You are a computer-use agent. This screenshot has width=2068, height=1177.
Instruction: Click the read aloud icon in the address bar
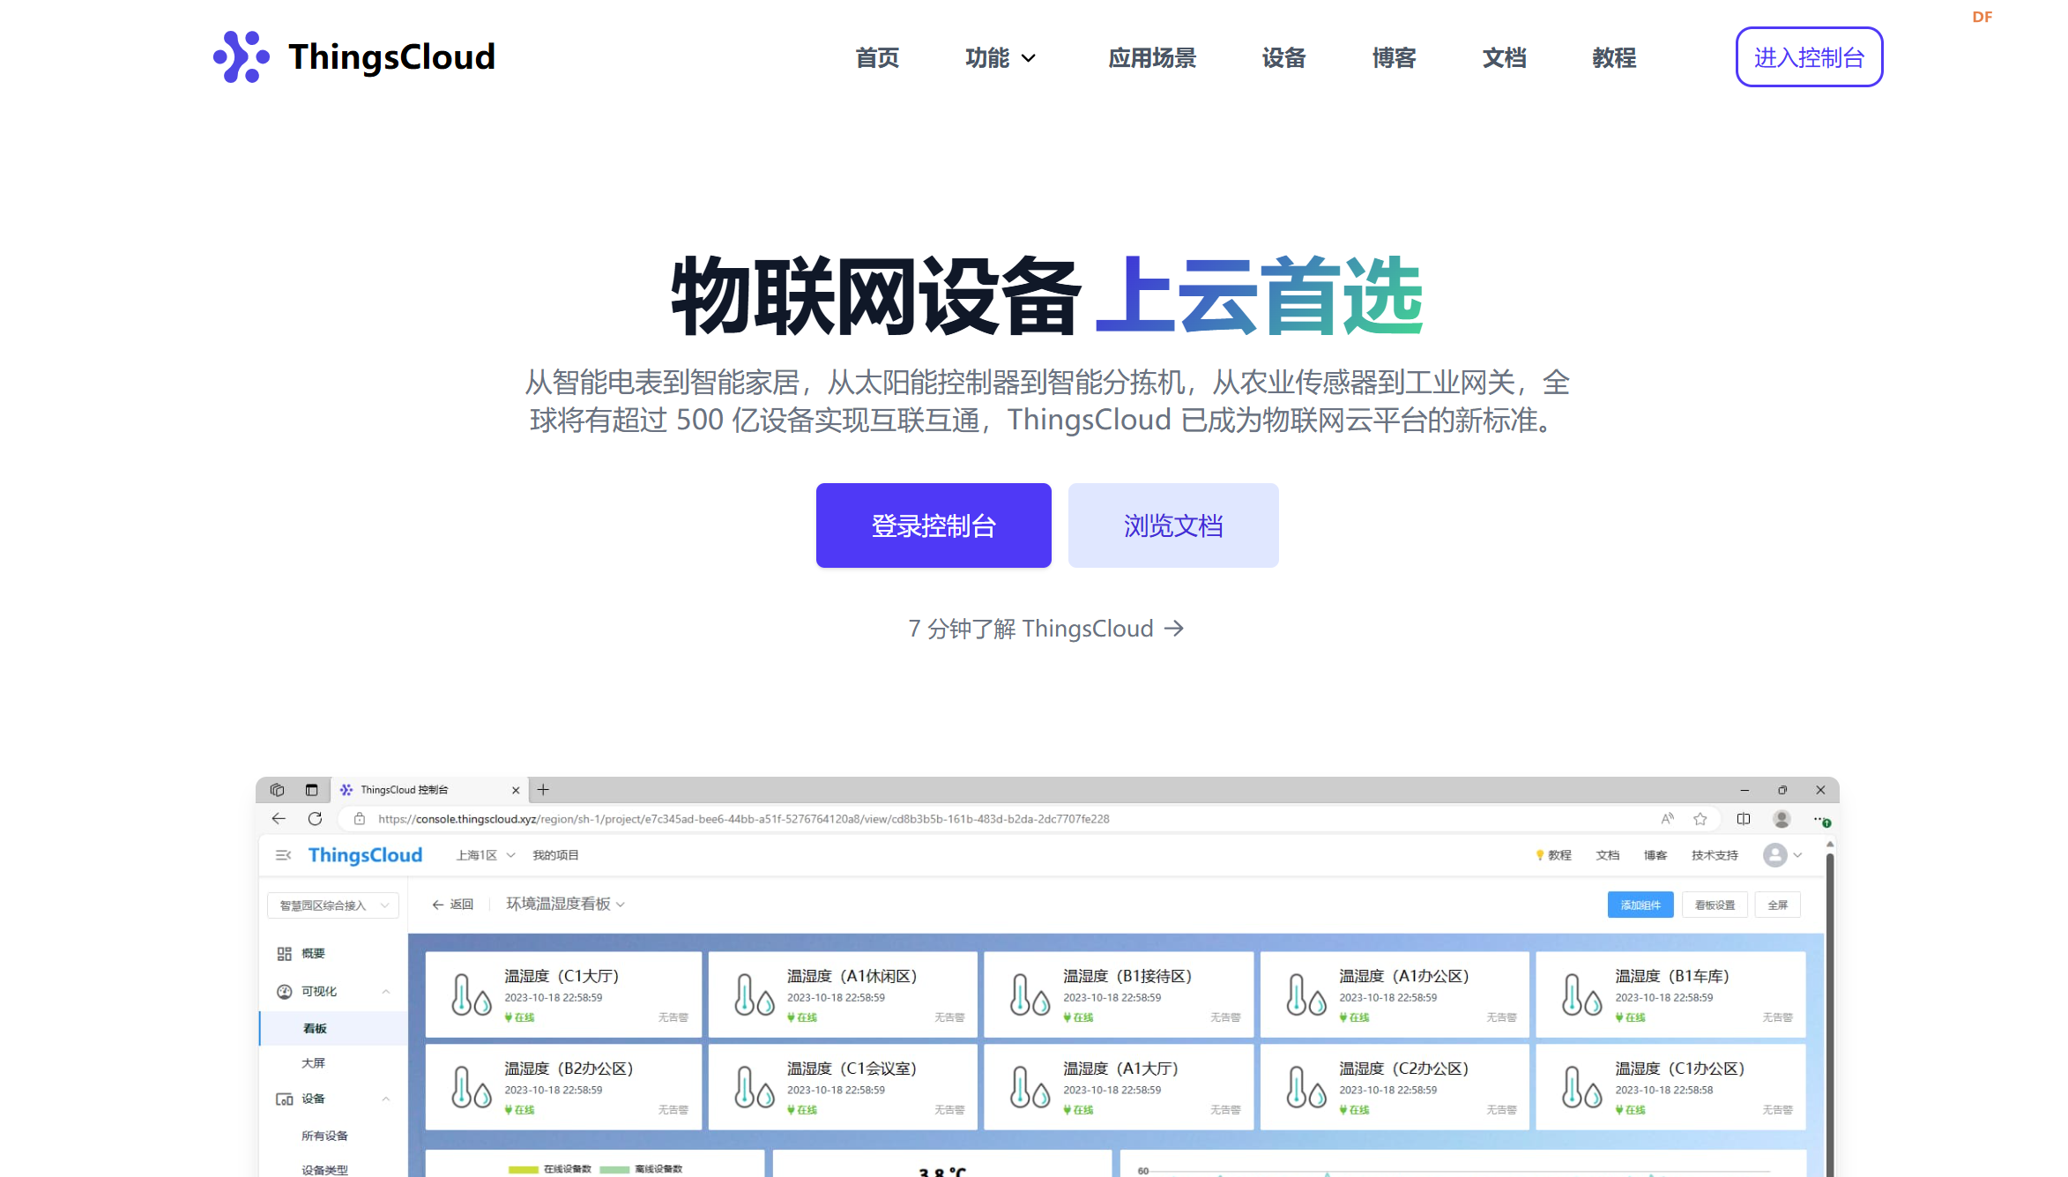1667,819
